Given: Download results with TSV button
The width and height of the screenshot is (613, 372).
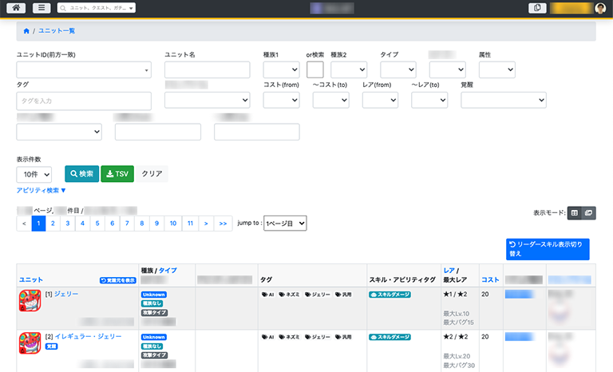Looking at the screenshot, I should pyautogui.click(x=117, y=174).
